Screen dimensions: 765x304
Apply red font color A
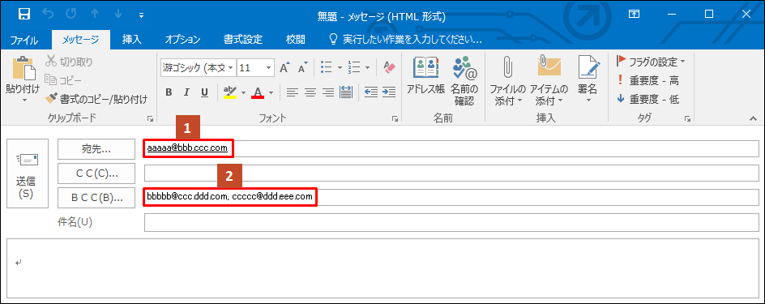point(258,92)
